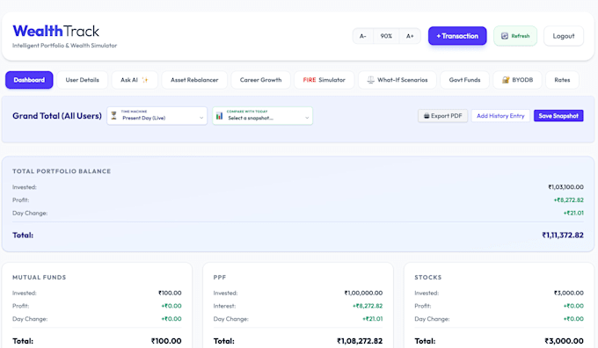The image size is (598, 348).
Task: Open the Time Machine Present Day dropdown
Action: click(x=157, y=116)
